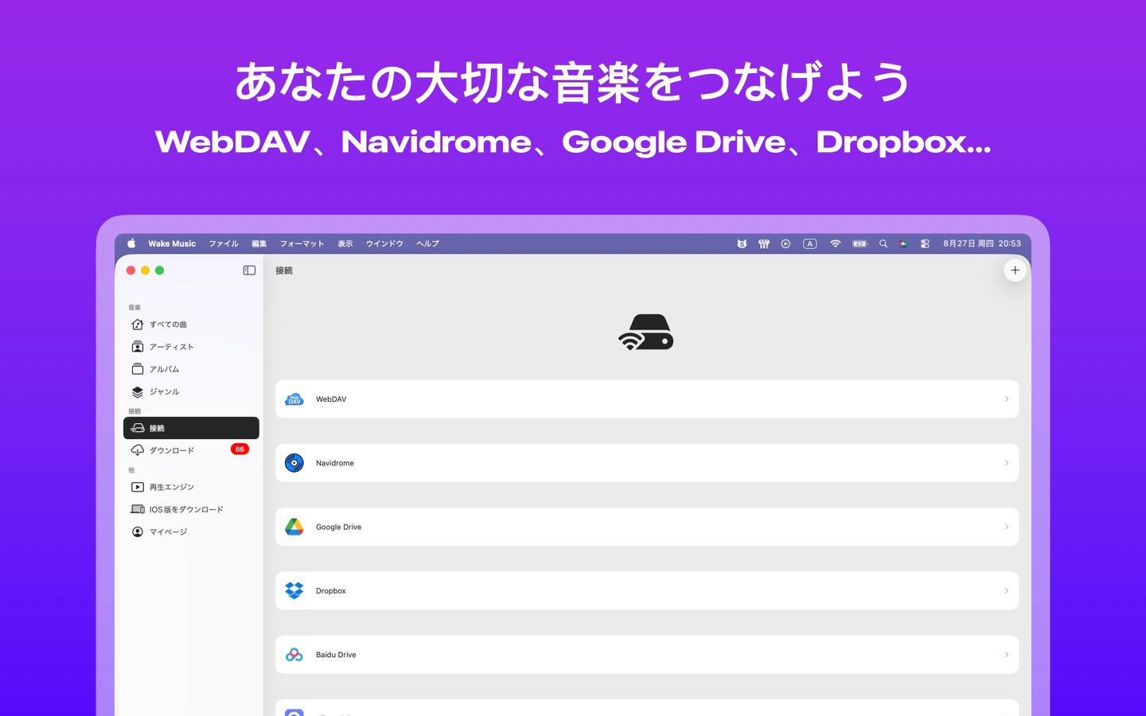
Task: Open the 編集 menu
Action: click(259, 243)
